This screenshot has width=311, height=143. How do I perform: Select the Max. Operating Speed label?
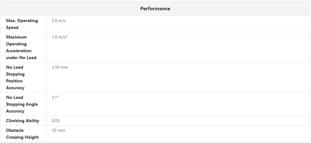pyautogui.click(x=22, y=24)
